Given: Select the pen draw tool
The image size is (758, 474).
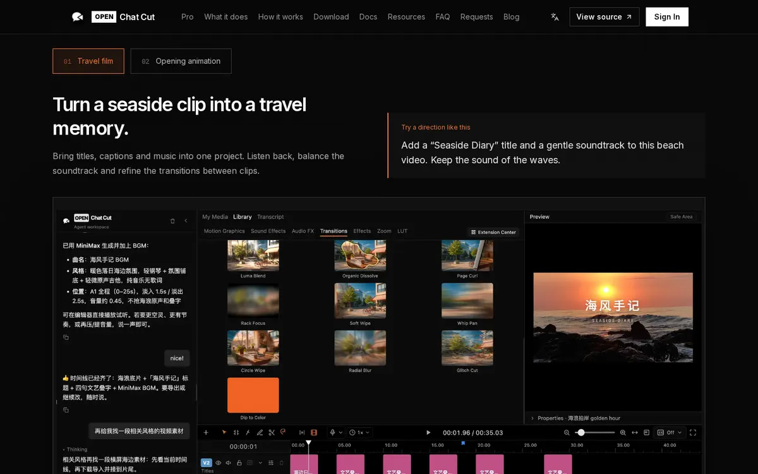Looking at the screenshot, I should pos(260,432).
